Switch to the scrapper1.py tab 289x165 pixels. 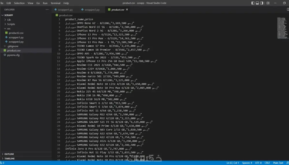[65, 10]
